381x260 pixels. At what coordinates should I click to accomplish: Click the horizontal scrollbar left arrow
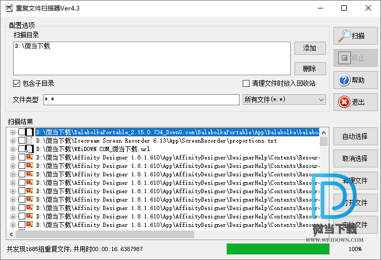point(11,234)
